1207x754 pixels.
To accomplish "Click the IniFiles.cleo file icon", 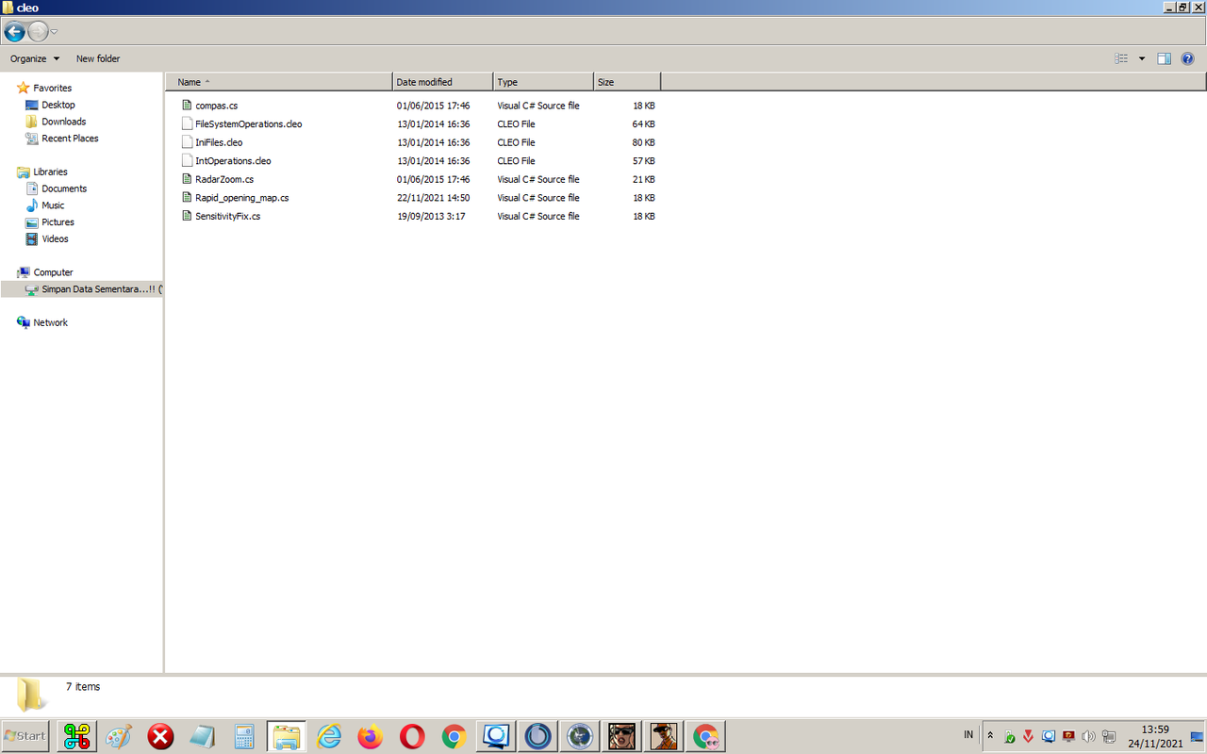I will coord(187,142).
